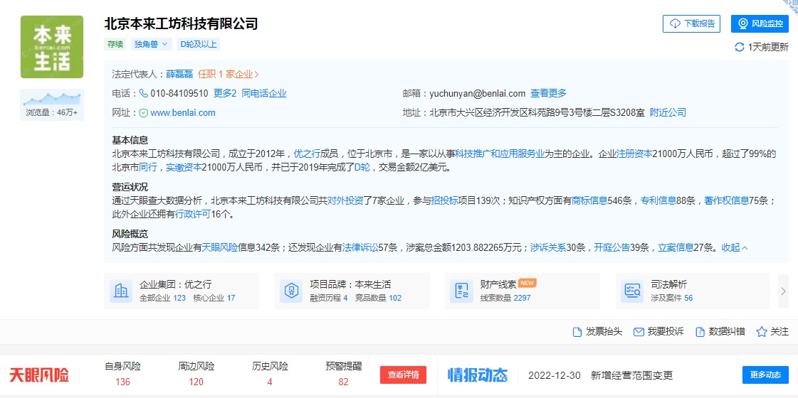Click the red 查看详情 button
The image size is (798, 398).
tap(403, 375)
